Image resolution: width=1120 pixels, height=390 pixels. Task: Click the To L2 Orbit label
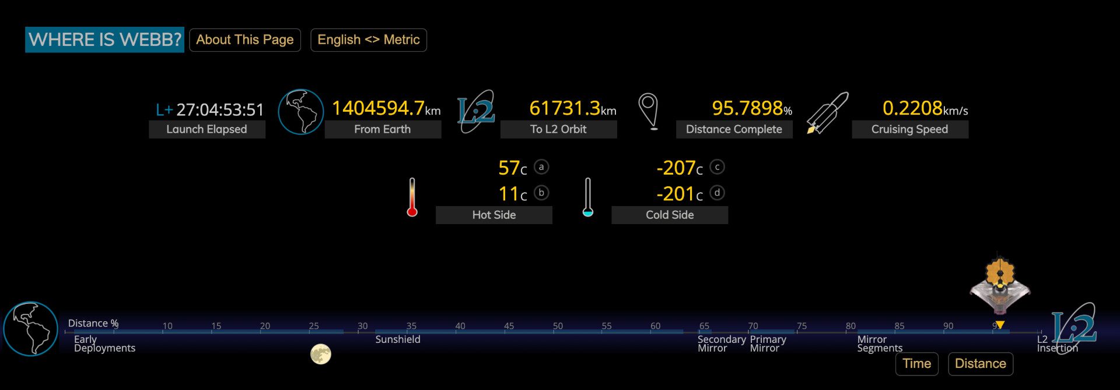[558, 129]
